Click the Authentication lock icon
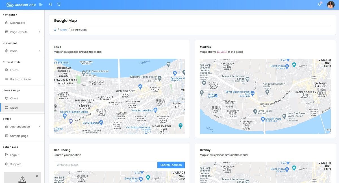 [x=7, y=127]
